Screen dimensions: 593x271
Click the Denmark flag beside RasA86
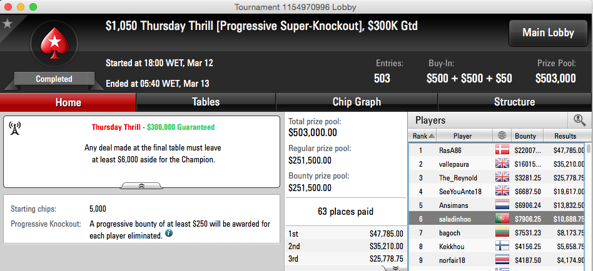[502, 150]
